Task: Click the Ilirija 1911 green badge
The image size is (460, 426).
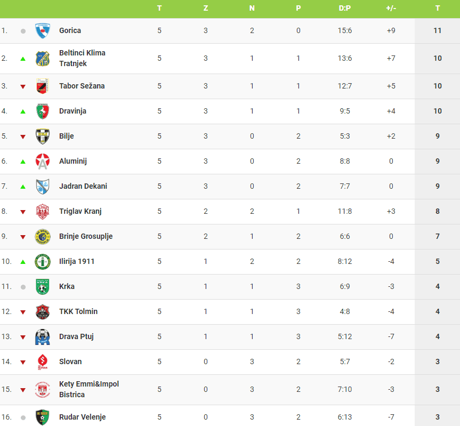Action: click(x=43, y=262)
